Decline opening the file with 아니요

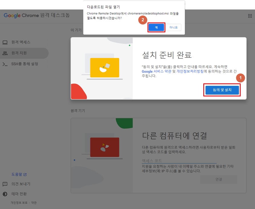coord(173,27)
